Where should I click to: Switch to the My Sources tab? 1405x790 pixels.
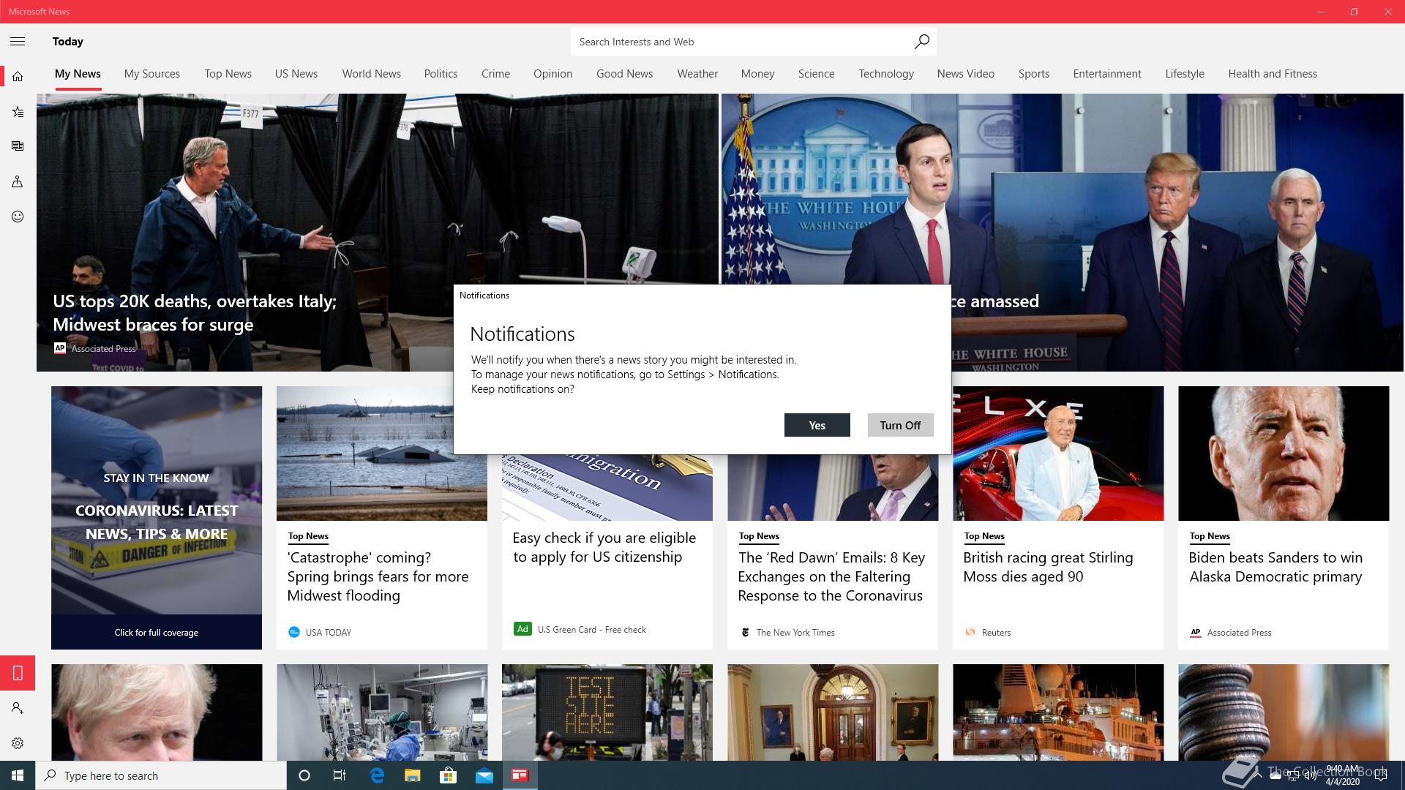coord(152,74)
